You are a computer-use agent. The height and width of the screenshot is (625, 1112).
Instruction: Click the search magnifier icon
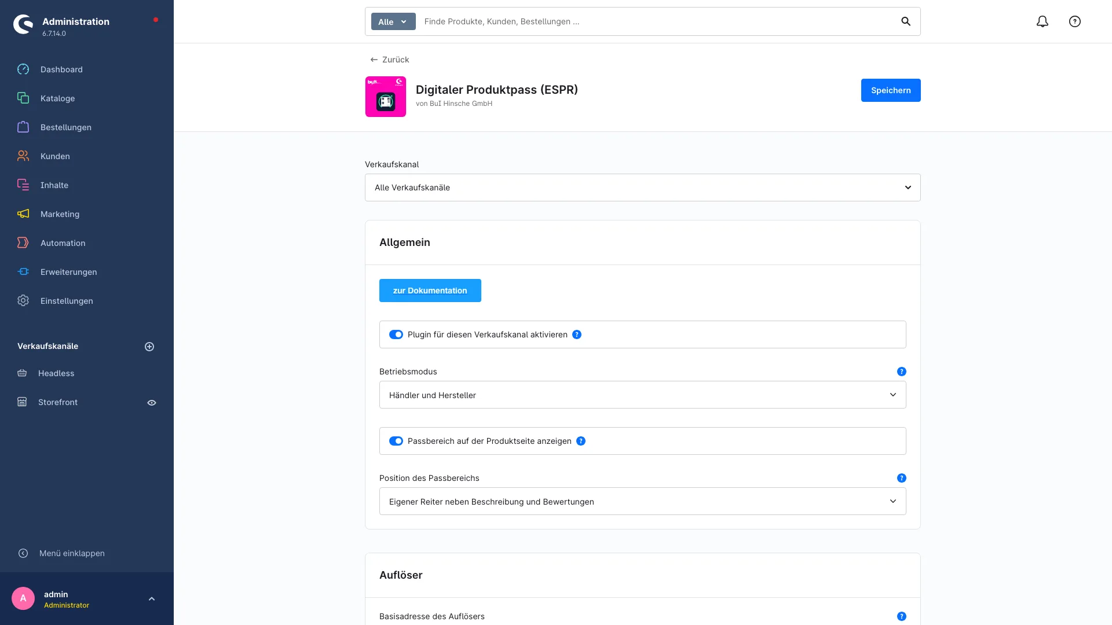click(x=906, y=21)
